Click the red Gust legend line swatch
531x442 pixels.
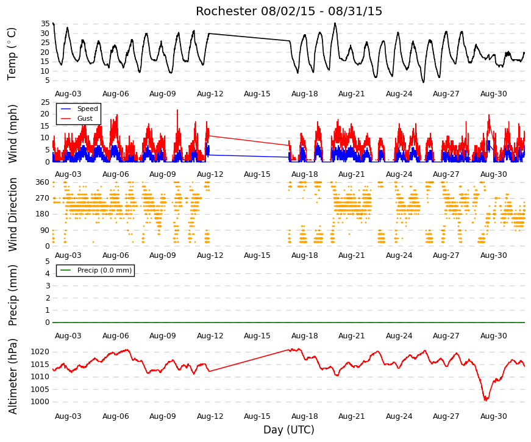click(65, 118)
